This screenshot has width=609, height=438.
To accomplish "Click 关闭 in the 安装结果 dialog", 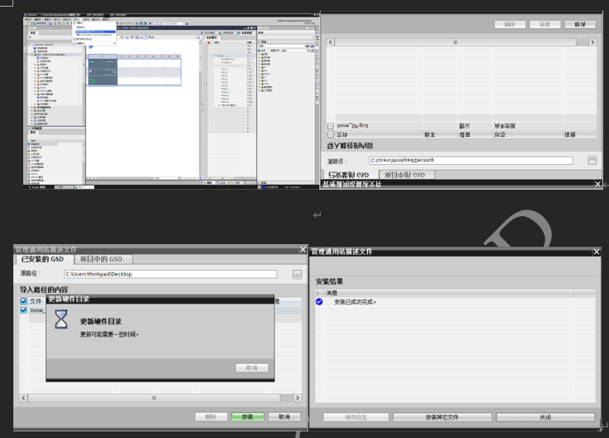I will 544,417.
